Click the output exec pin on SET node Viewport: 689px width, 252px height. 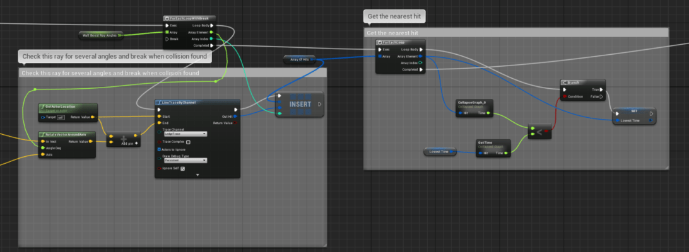pyautogui.click(x=652, y=113)
